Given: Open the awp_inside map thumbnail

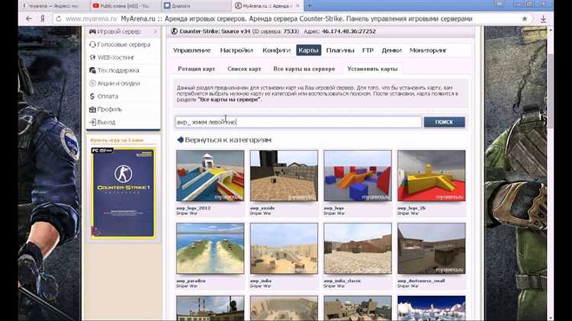Looking at the screenshot, I should coord(284,176).
